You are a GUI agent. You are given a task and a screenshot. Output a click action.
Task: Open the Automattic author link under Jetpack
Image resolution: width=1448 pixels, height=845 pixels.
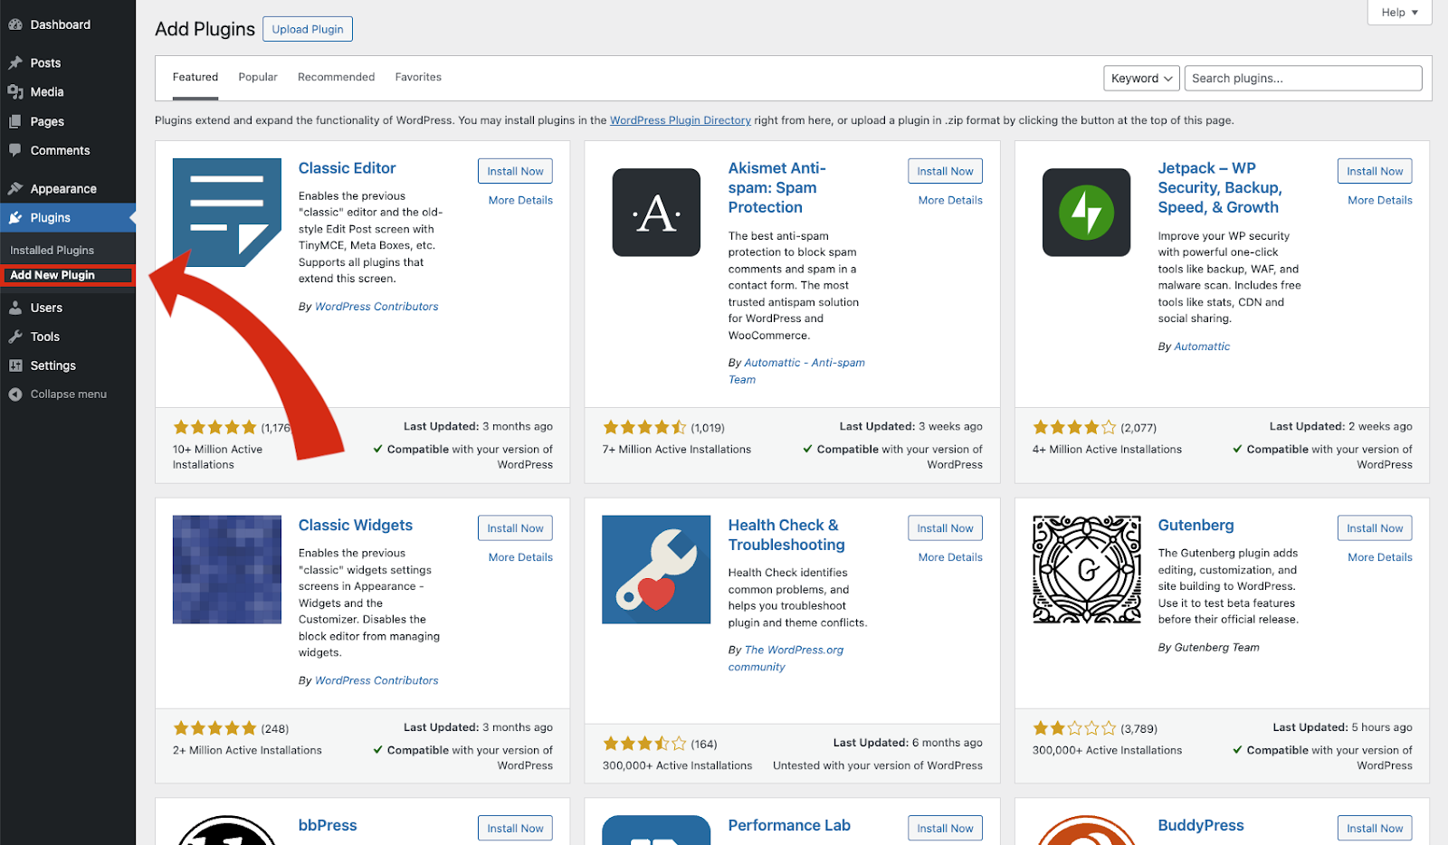tap(1202, 347)
